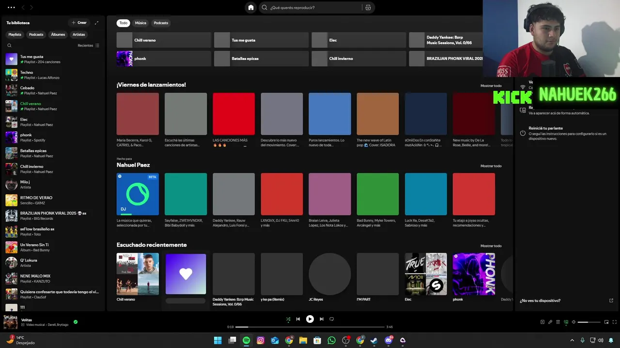Toggle shuffle playback
Image resolution: width=620 pixels, height=348 pixels.
point(288,319)
